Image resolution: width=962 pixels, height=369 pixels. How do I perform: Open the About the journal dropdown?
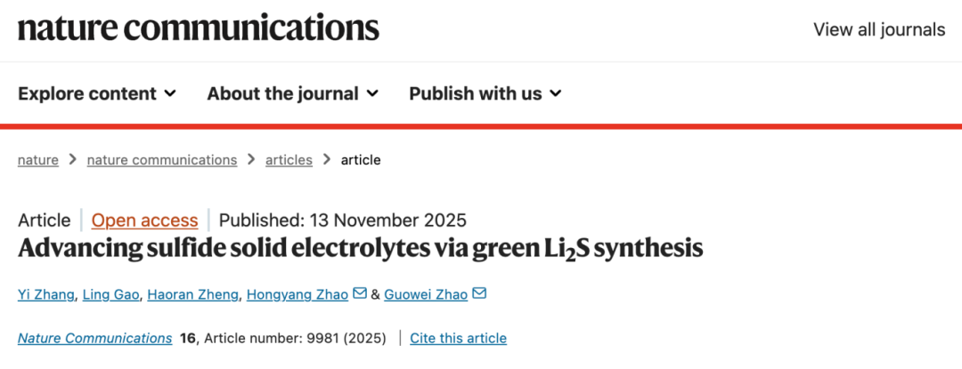coord(293,93)
